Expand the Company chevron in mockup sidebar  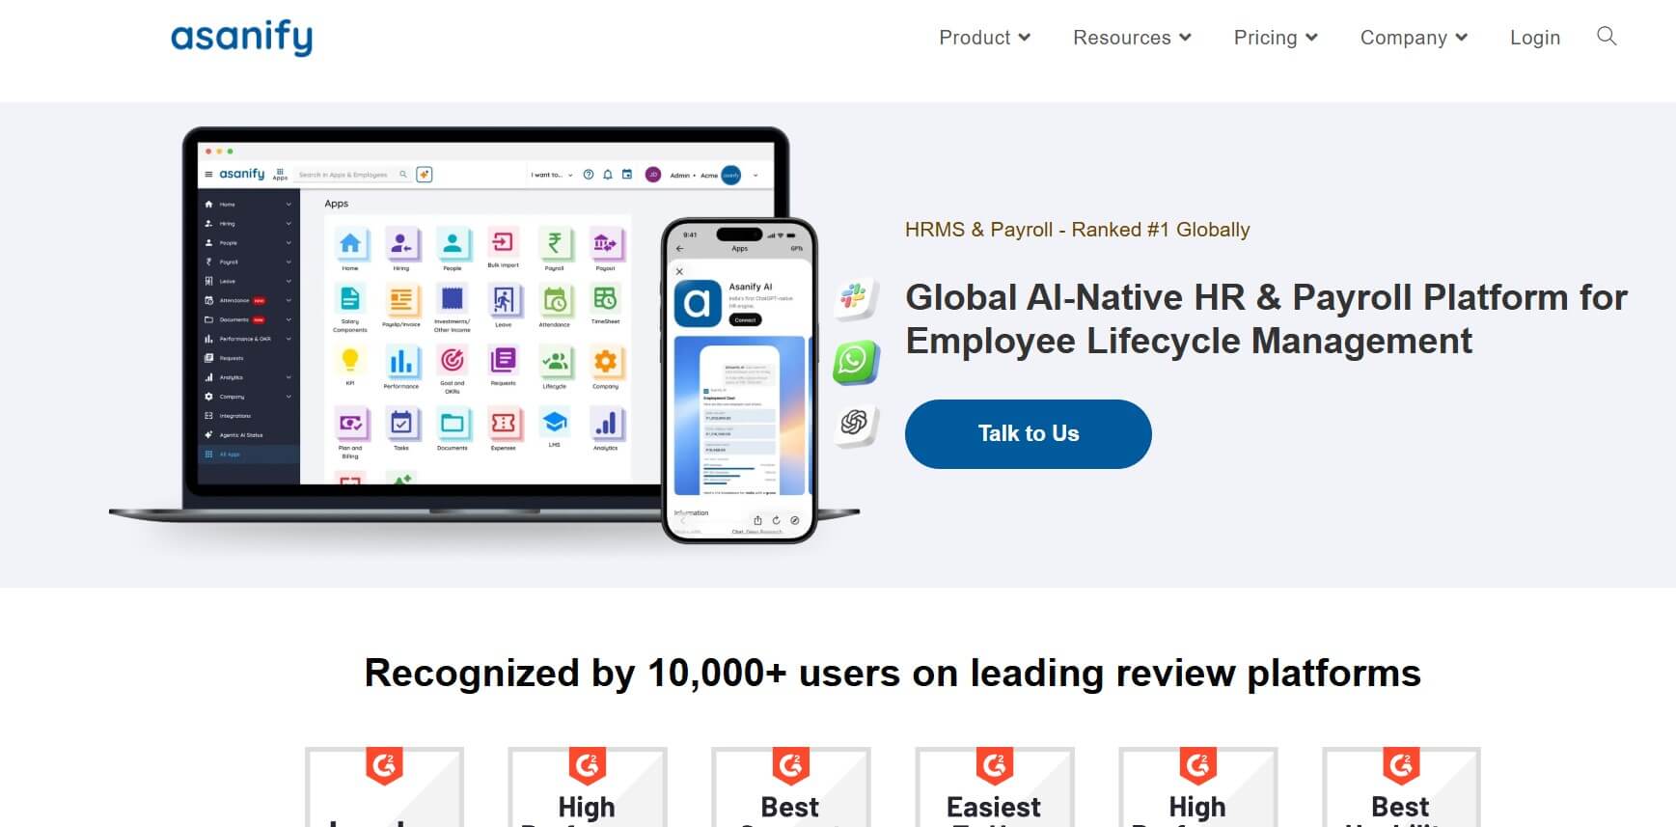coord(288,397)
